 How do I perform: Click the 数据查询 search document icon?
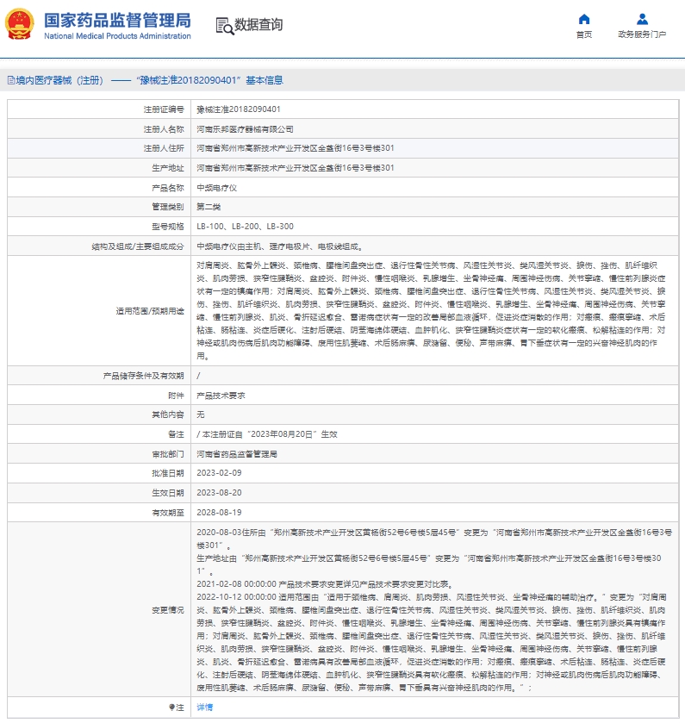(225, 26)
